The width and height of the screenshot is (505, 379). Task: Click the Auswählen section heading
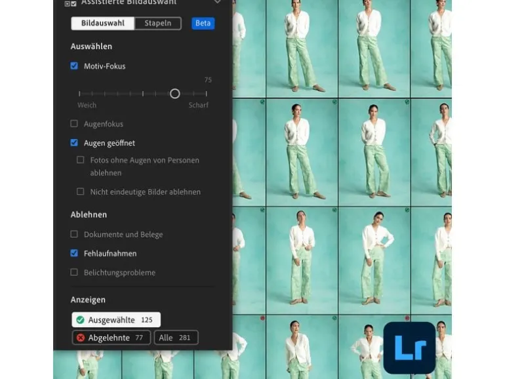[x=91, y=47]
